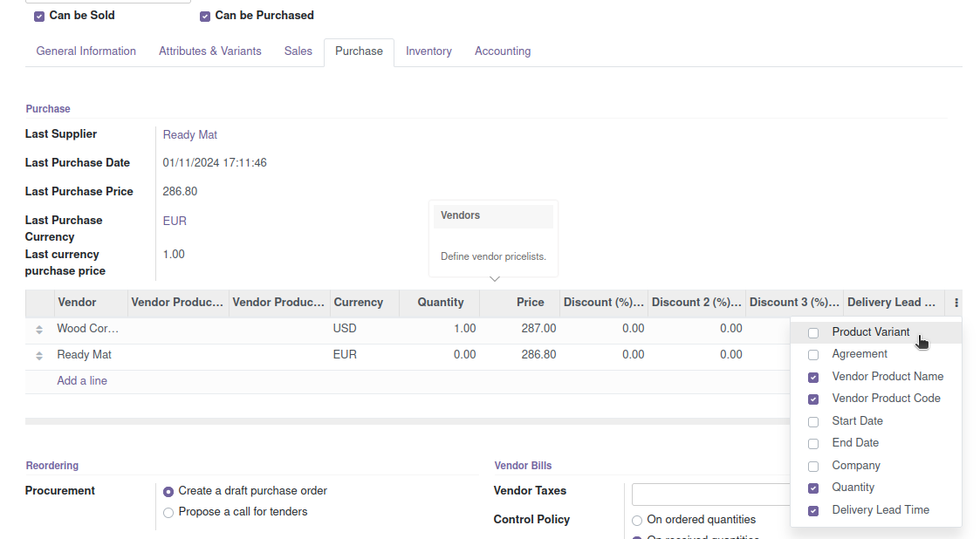
Task: Uncheck the Vendor Product Name column
Action: click(813, 378)
